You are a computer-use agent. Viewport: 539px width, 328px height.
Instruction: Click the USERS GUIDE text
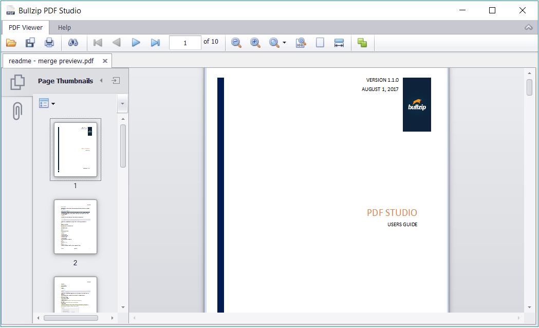(x=402, y=225)
